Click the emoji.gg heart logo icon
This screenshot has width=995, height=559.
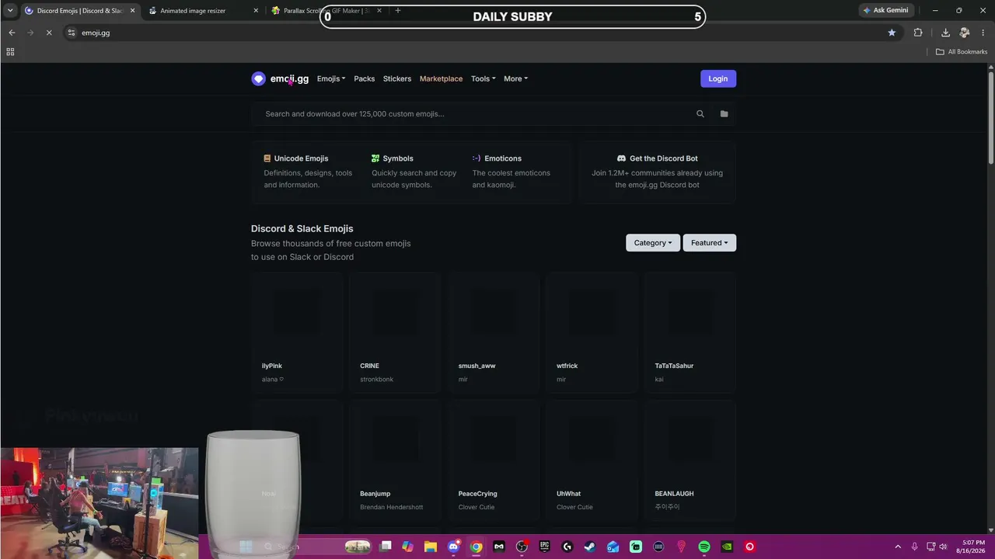tap(259, 78)
